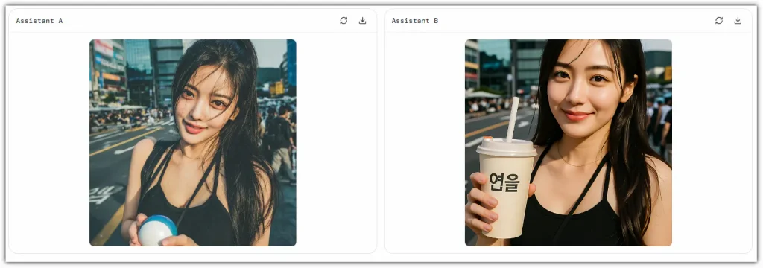763x268 pixels.
Task: Download Assistant B's generated image
Action: coord(738,20)
